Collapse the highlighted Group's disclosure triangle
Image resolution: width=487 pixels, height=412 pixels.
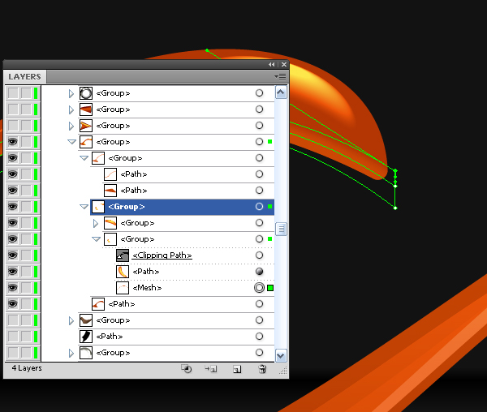84,207
